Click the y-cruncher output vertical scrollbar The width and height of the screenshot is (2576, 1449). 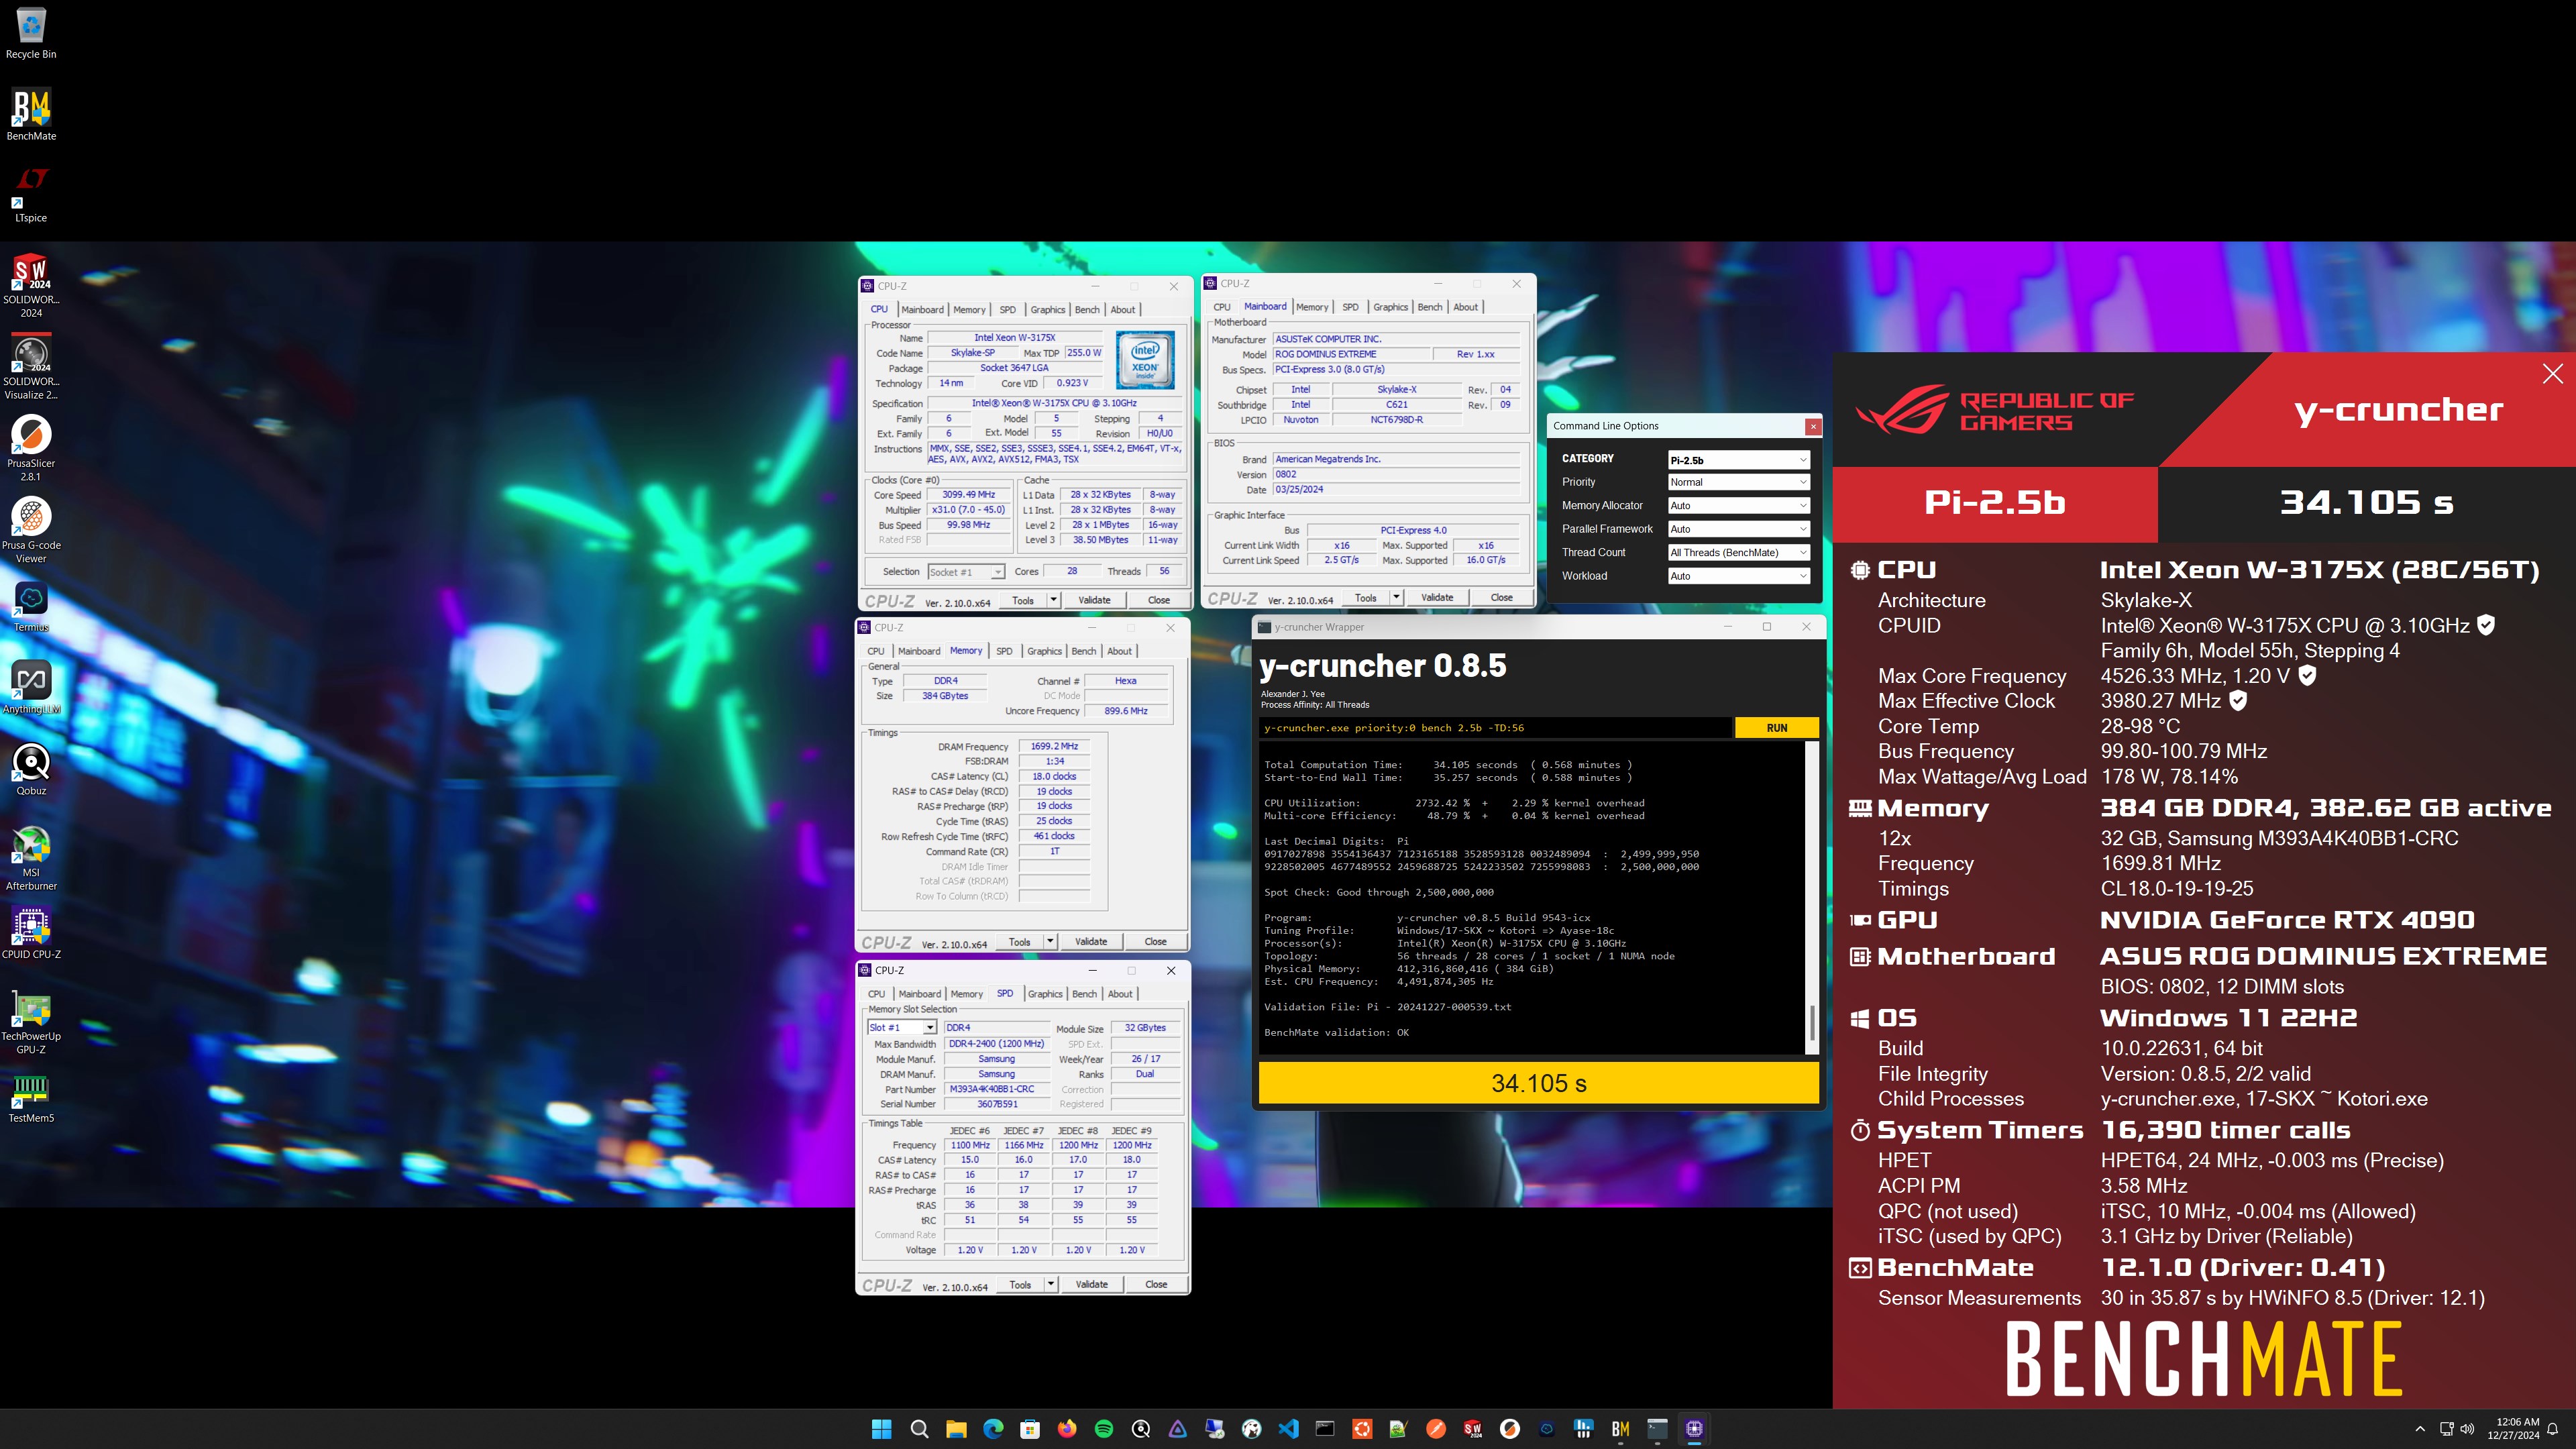[1812, 897]
